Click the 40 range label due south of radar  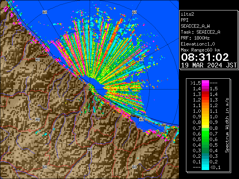click(x=90, y=149)
